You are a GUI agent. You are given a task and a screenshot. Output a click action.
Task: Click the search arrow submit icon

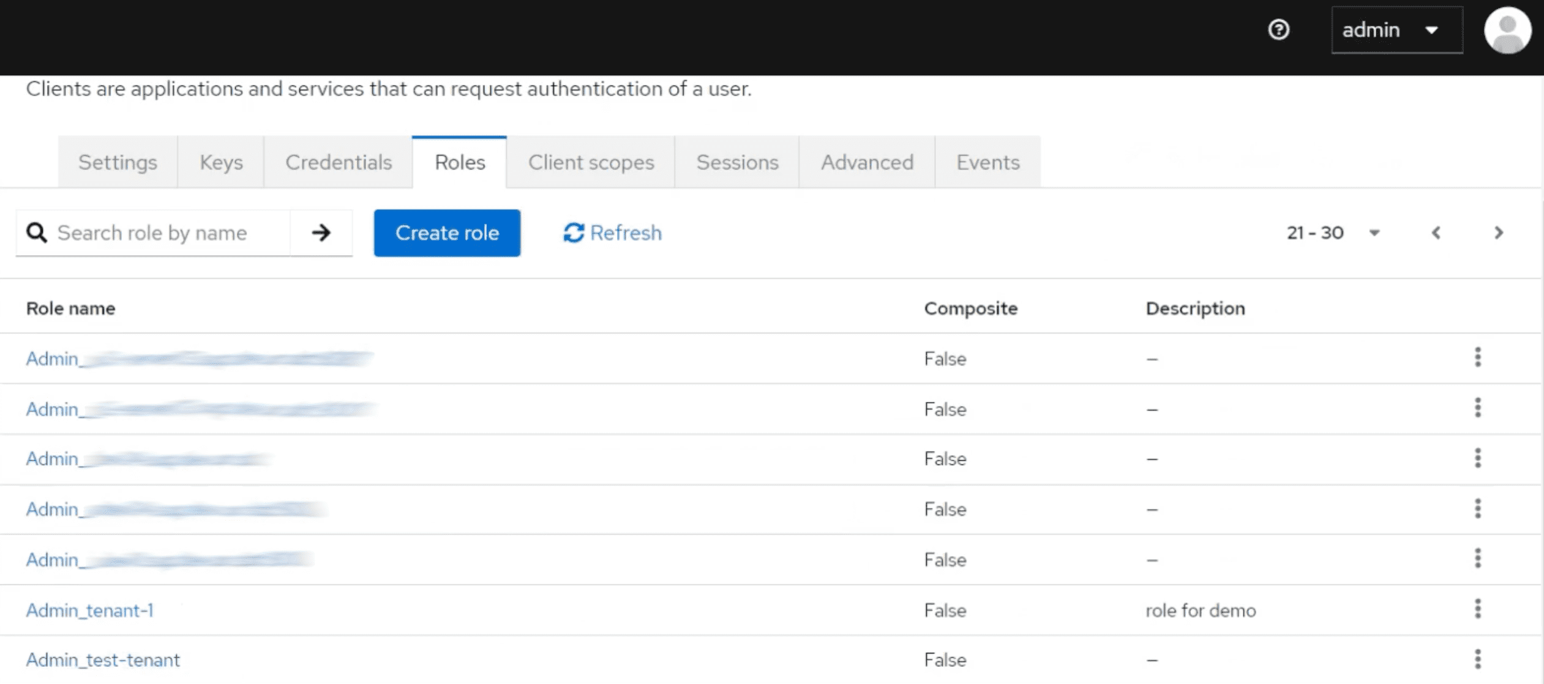pos(321,232)
